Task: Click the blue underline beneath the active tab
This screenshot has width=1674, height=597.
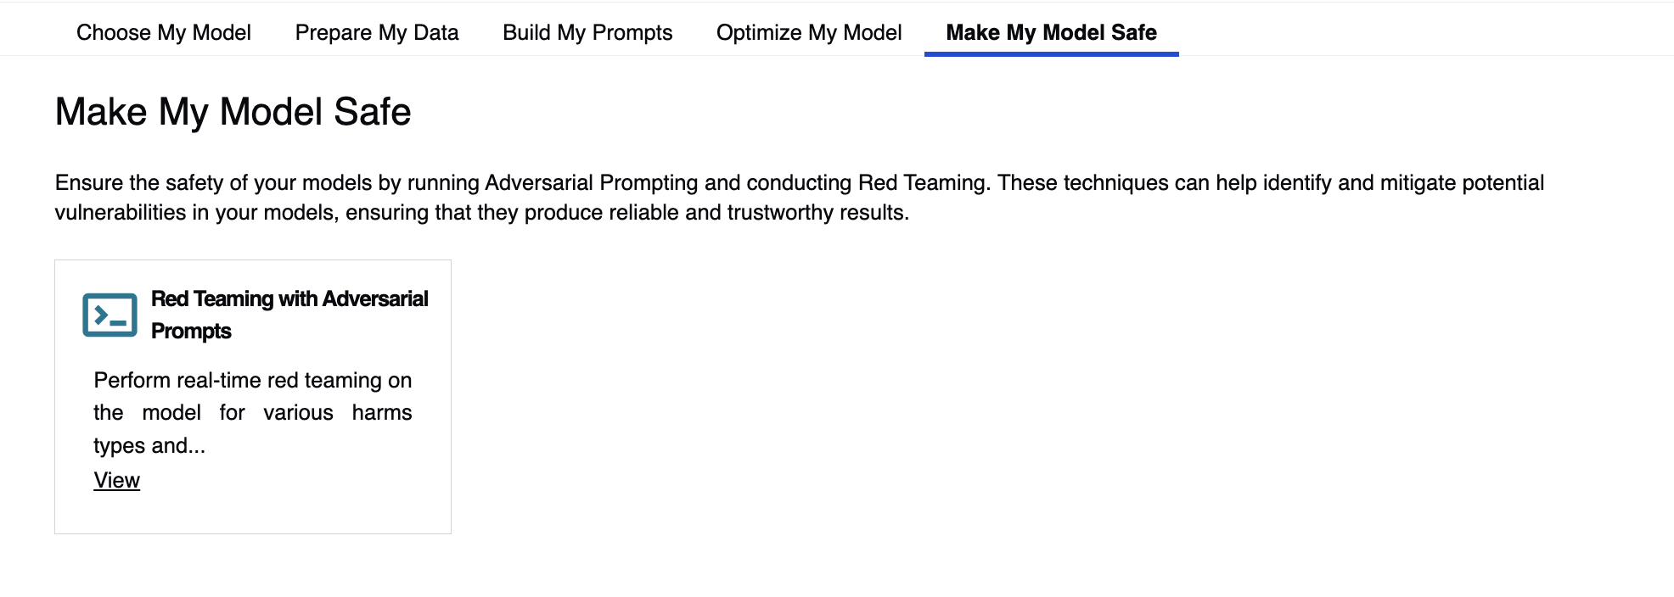Action: (1051, 54)
